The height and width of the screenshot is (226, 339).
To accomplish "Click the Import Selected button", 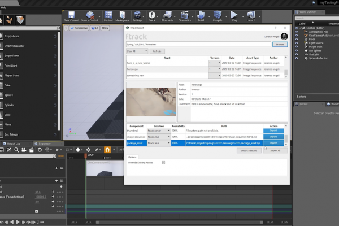I will [249, 150].
